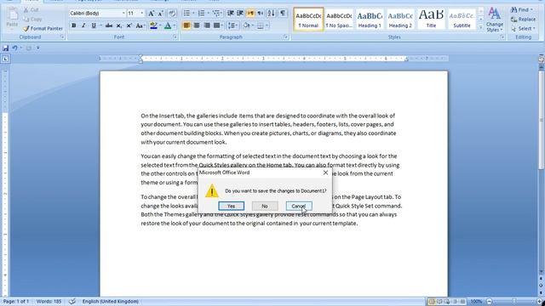
Task: Apply numbered list formatting
Action: 201,14
